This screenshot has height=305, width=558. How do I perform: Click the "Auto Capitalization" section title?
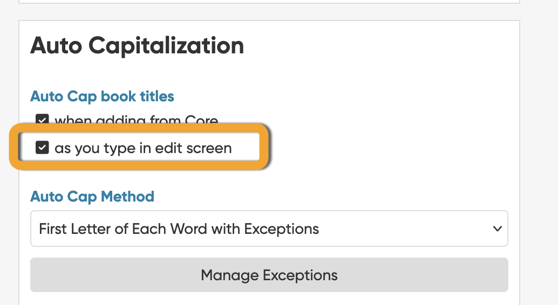click(137, 46)
